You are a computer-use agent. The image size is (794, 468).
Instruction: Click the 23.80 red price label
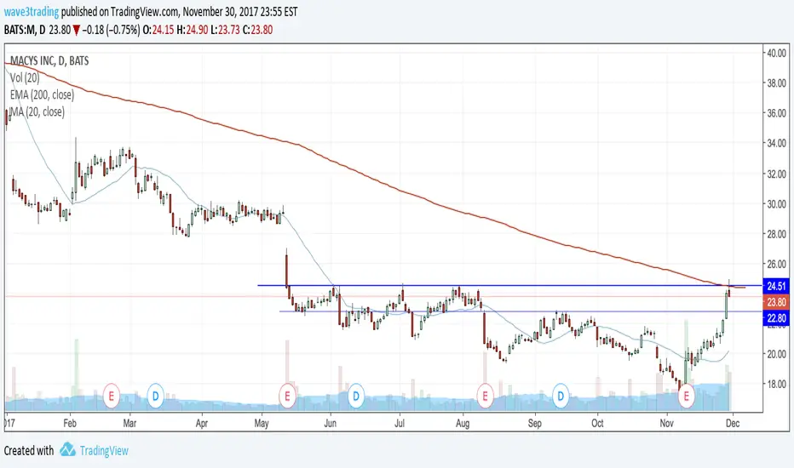(776, 302)
